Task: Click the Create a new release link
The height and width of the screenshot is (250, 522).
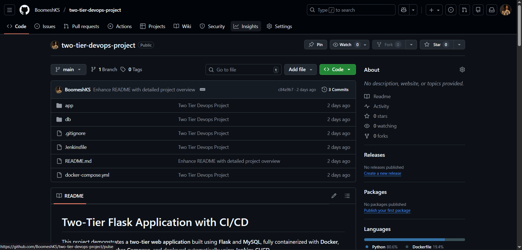Action: pyautogui.click(x=382, y=173)
